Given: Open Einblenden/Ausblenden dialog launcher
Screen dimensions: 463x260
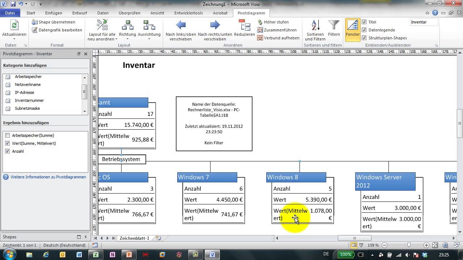Looking at the screenshot, I should (x=436, y=45).
